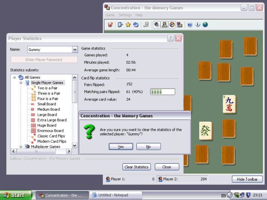Click the Name combo box showing Gummy
Screen dimensions: 267x200
52,50
